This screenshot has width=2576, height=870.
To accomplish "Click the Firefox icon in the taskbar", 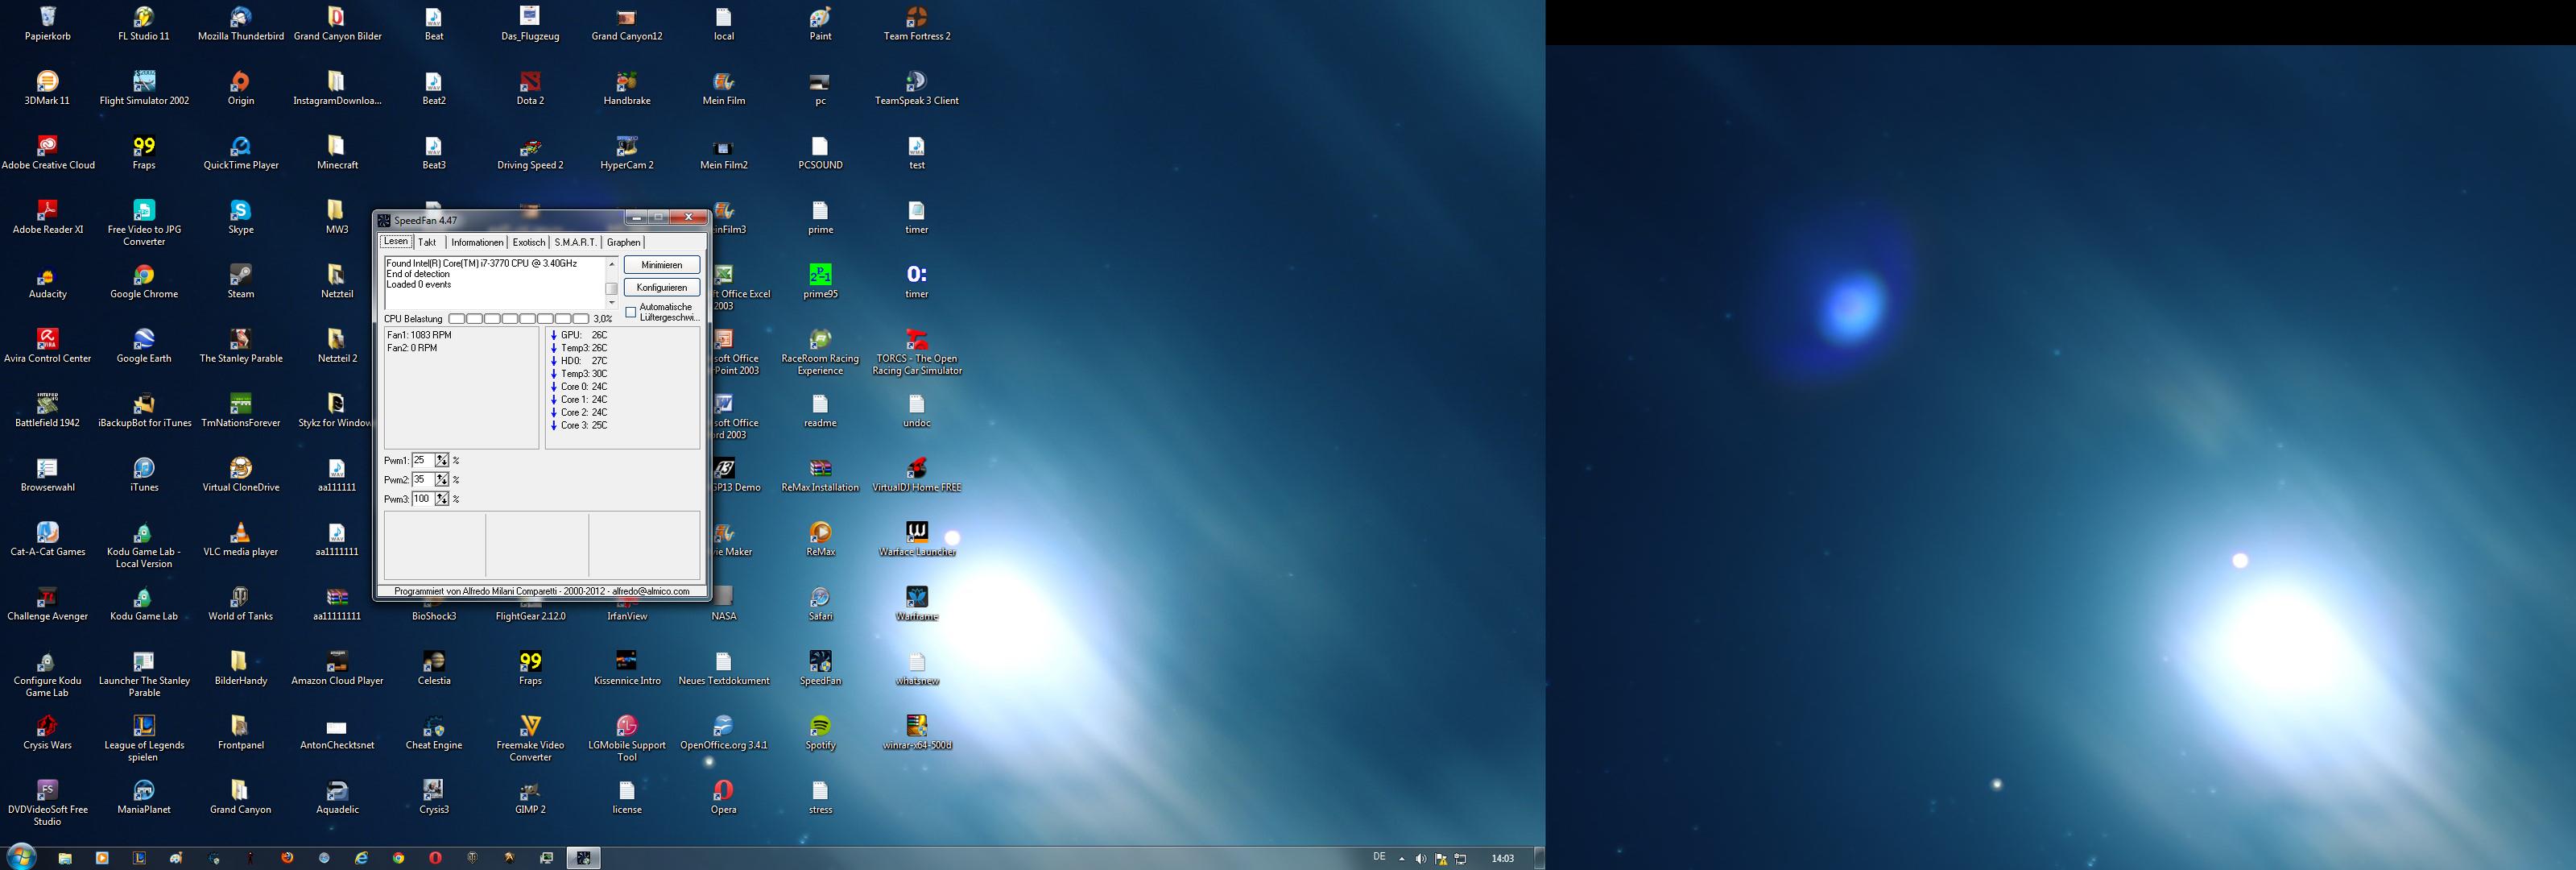I will 287,858.
